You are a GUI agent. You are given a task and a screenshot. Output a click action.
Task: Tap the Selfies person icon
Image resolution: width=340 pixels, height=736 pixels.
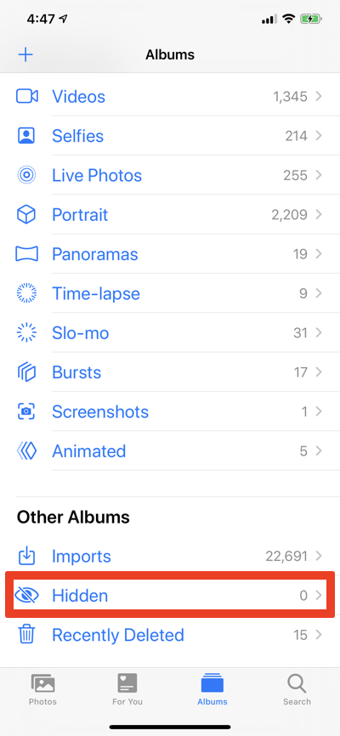coord(26,136)
